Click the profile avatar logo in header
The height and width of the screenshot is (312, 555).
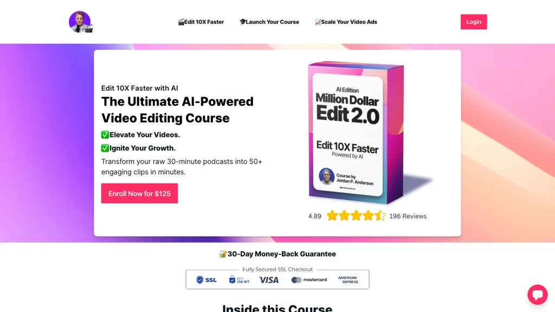coord(80,22)
